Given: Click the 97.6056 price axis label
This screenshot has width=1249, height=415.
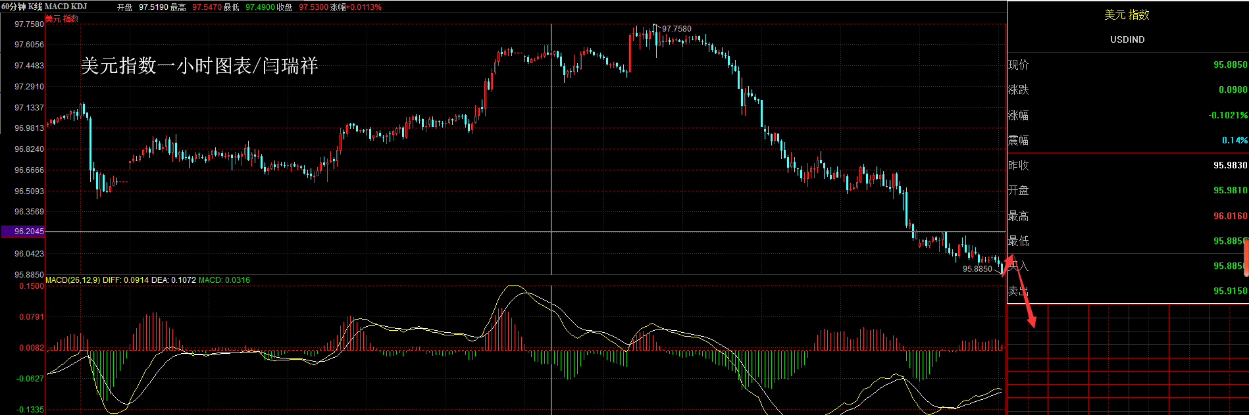Looking at the screenshot, I should pos(30,45).
